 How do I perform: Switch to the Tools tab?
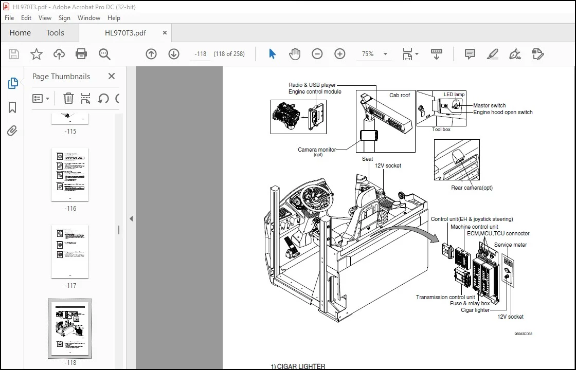[x=55, y=33]
